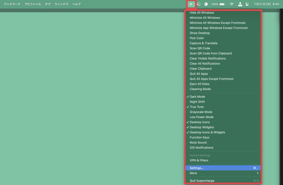Choose Quit All Apps Except Frontmost
Image resolution: width=283 pixels, height=185 pixels.
(x=223, y=79)
